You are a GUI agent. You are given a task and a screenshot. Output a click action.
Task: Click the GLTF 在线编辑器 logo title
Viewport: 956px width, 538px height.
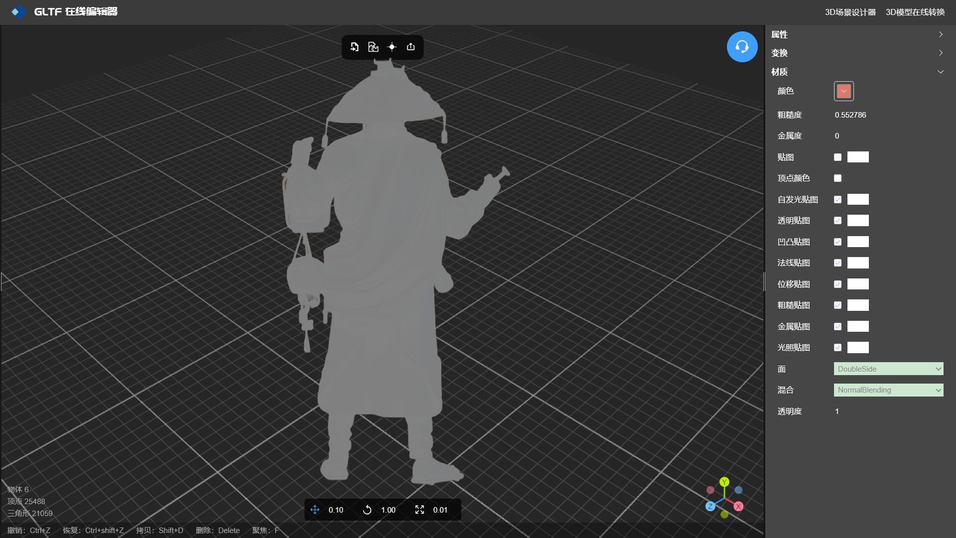pos(75,11)
